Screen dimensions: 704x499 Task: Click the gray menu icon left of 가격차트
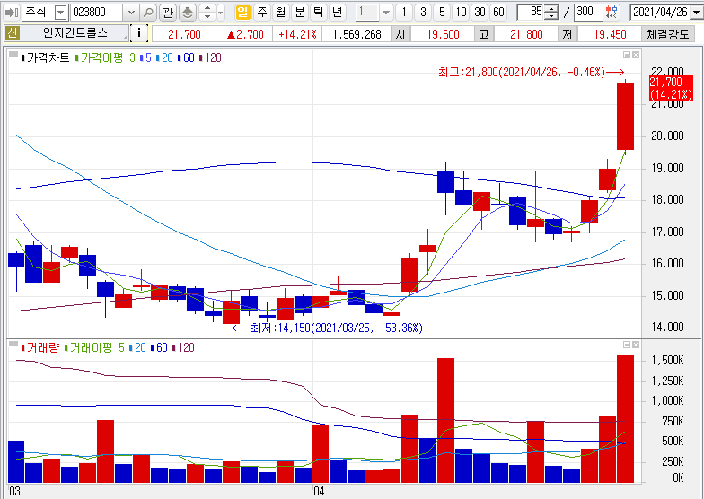point(13,55)
